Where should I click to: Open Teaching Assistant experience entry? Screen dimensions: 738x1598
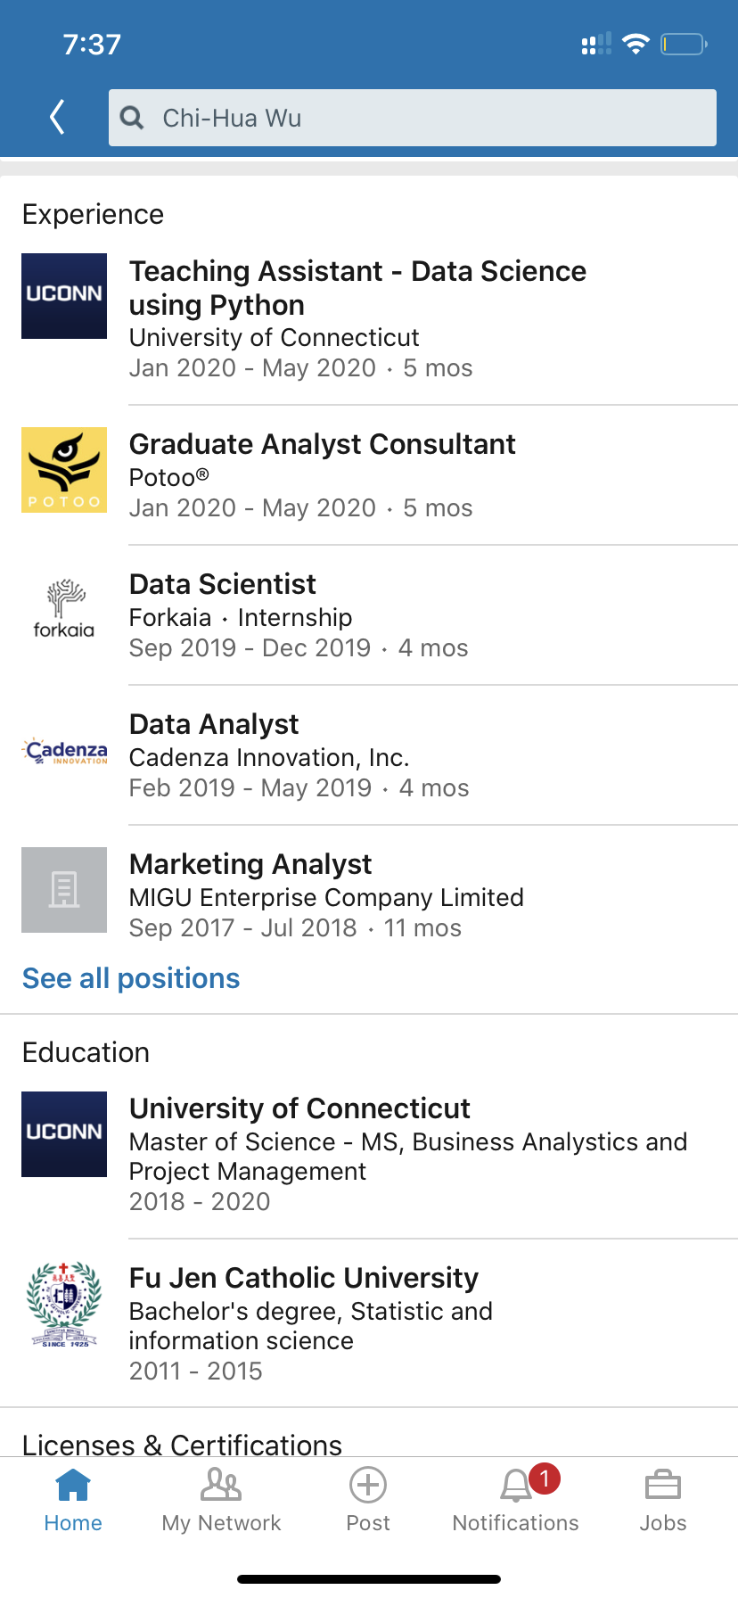click(357, 287)
